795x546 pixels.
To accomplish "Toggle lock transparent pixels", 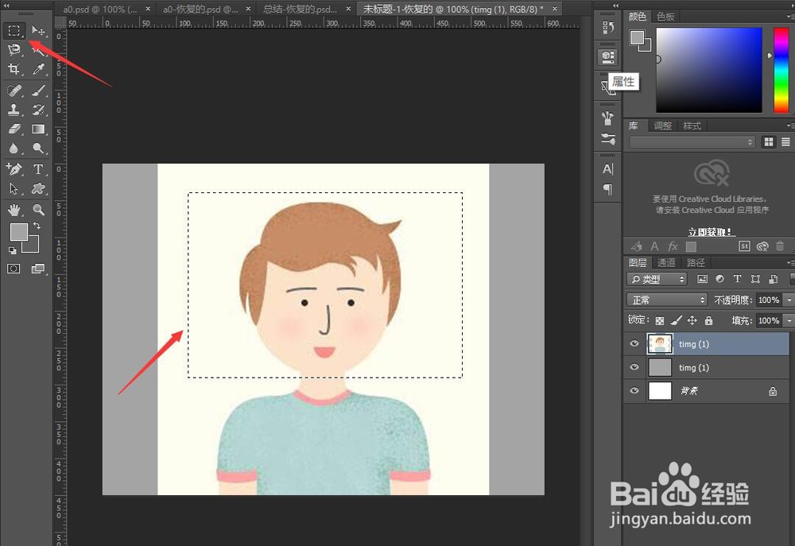I will click(660, 320).
